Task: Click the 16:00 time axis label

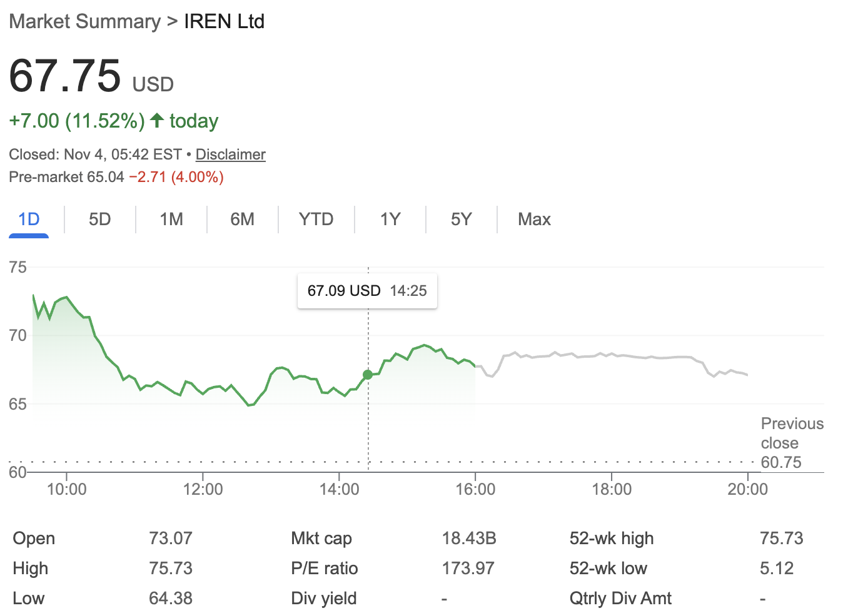Action: (x=475, y=489)
